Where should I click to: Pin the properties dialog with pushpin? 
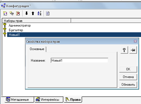[133, 50]
